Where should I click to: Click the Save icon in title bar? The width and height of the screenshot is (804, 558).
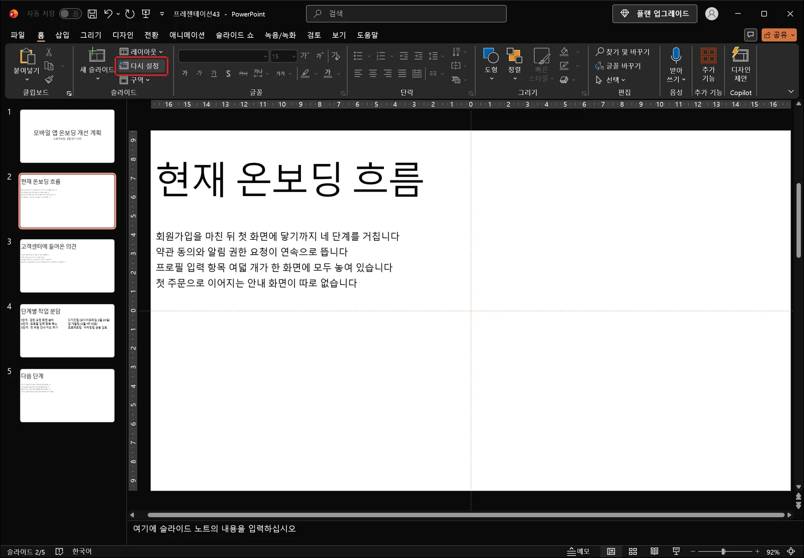click(x=92, y=14)
